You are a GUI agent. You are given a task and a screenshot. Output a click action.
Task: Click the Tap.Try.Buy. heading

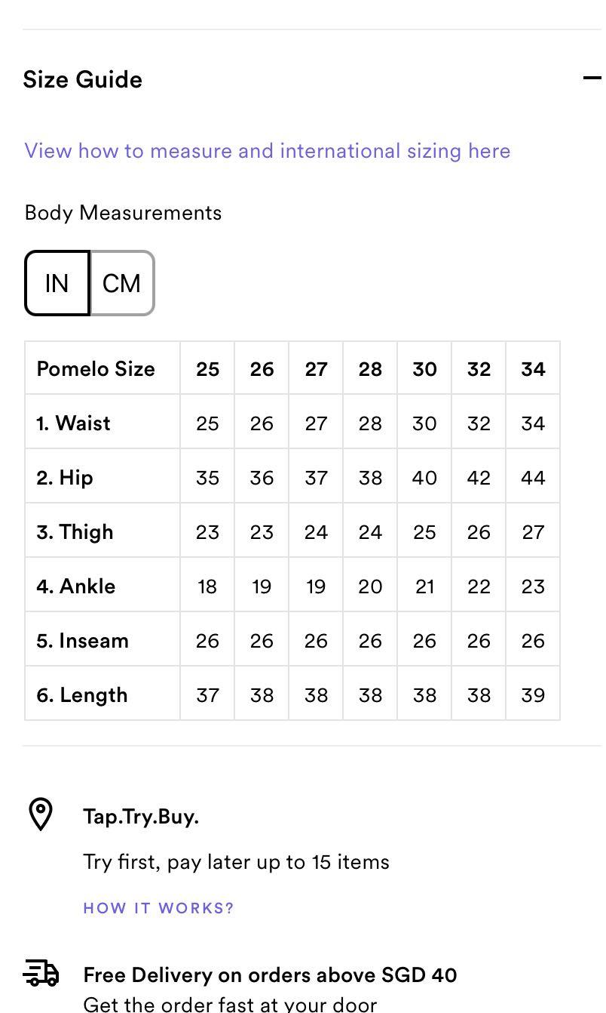[141, 817]
